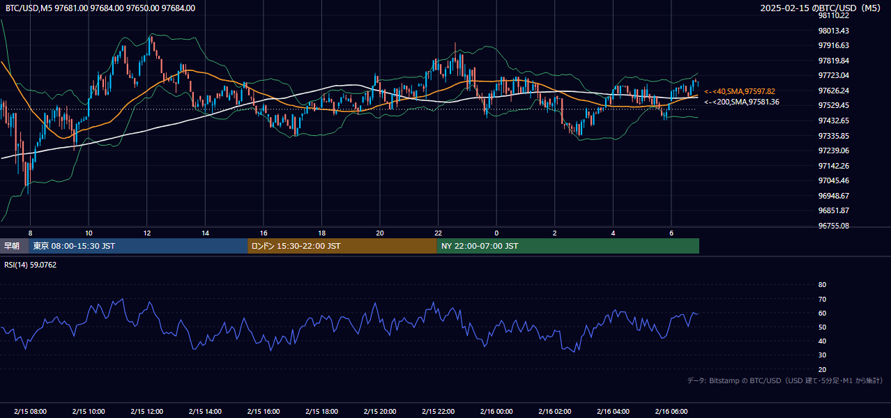
Task: Click the 2/15 12:00 date label
Action: pyautogui.click(x=147, y=412)
